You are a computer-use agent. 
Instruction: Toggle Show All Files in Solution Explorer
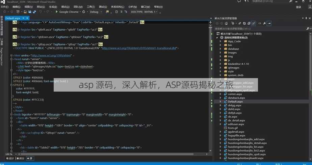point(254,23)
